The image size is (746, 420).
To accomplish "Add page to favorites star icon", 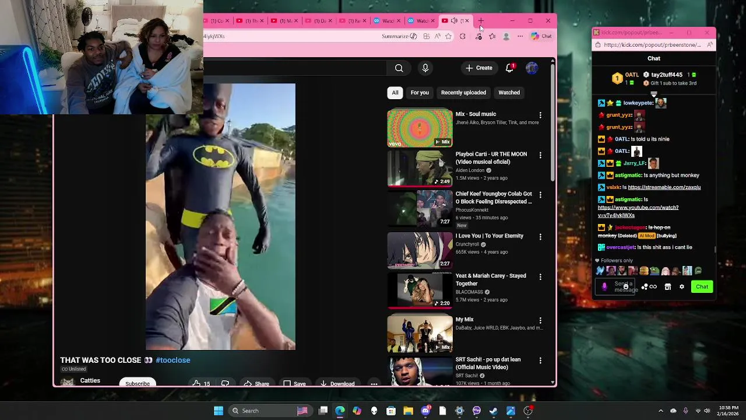I will [448, 36].
